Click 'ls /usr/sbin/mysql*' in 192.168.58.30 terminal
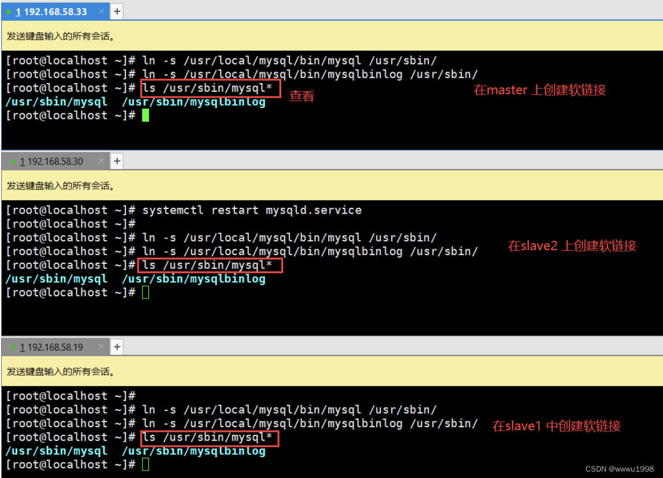The height and width of the screenshot is (478, 663). [x=207, y=266]
